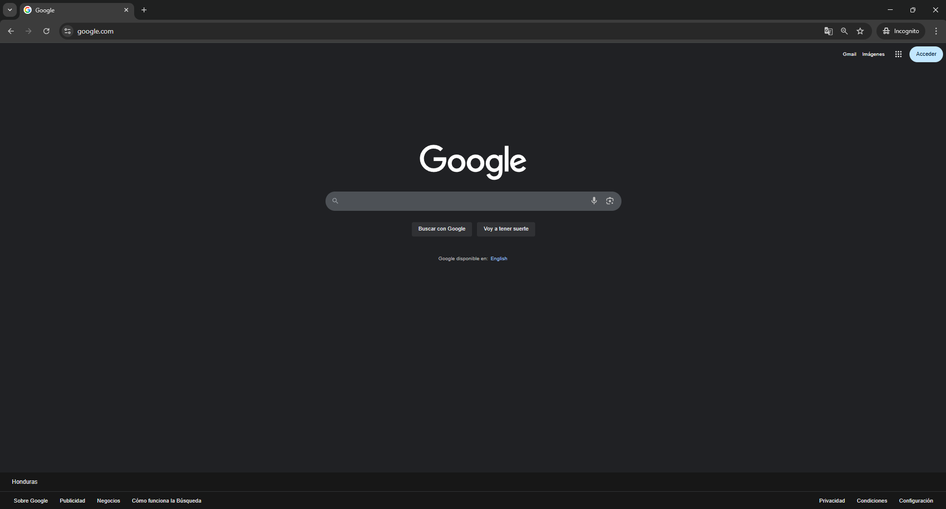Viewport: 946px width, 509px height.
Task: Click the Acceder sign-in button
Action: [x=926, y=54]
